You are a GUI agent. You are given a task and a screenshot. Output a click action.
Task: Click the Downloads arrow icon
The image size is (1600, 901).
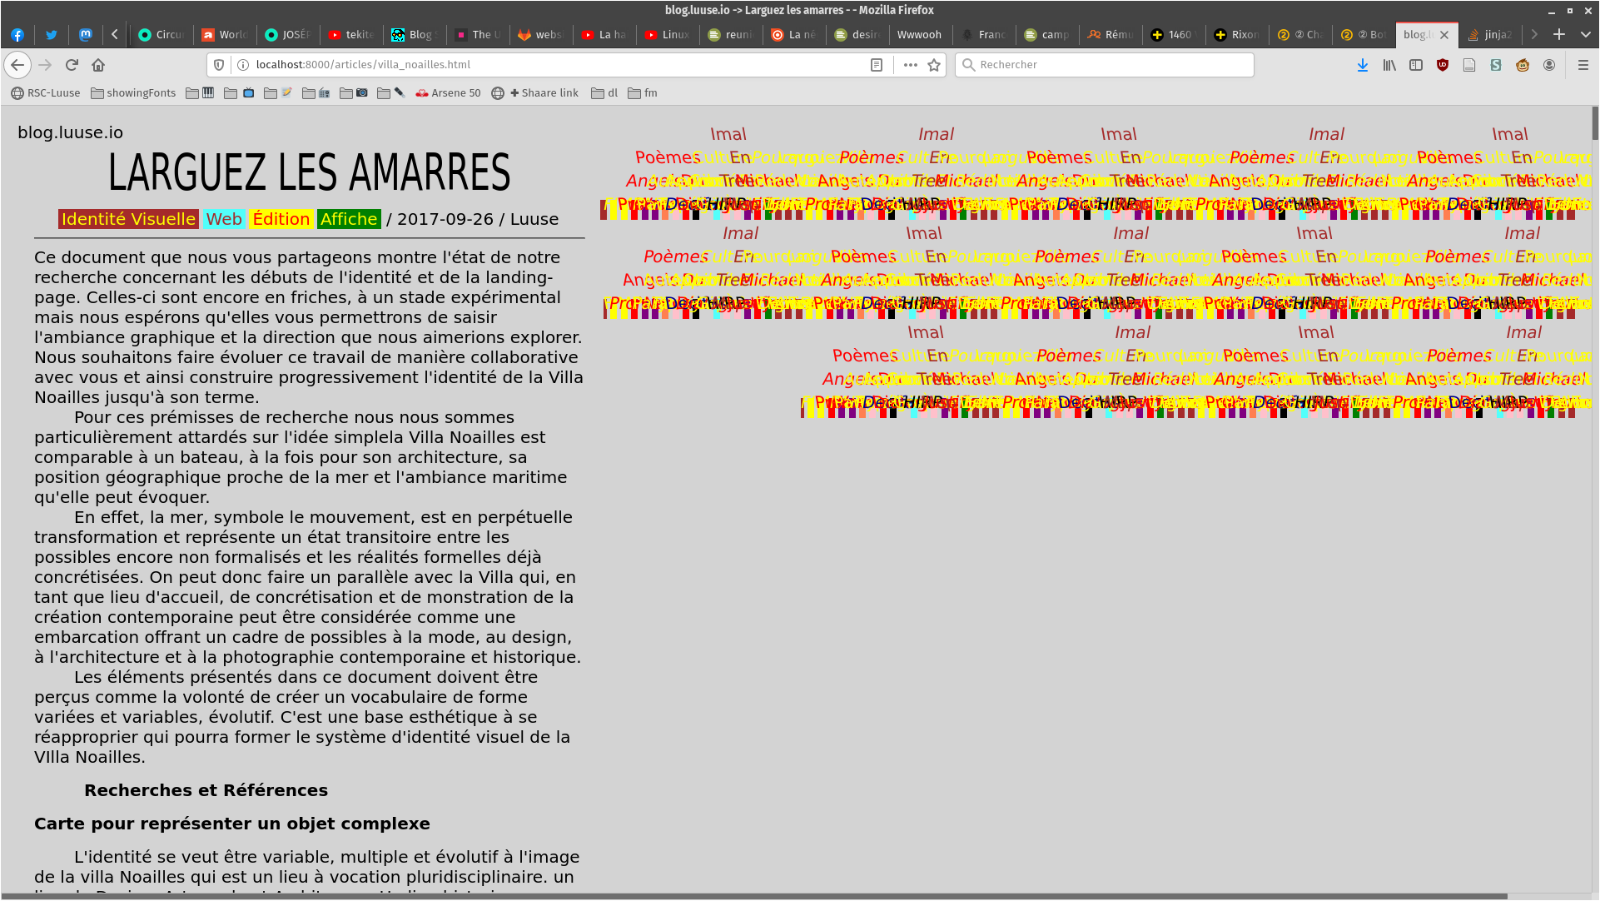pos(1363,65)
